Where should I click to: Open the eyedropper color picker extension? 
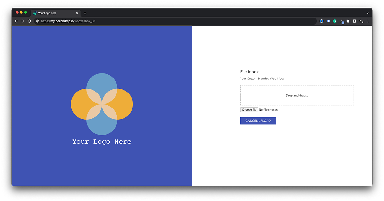click(x=342, y=21)
